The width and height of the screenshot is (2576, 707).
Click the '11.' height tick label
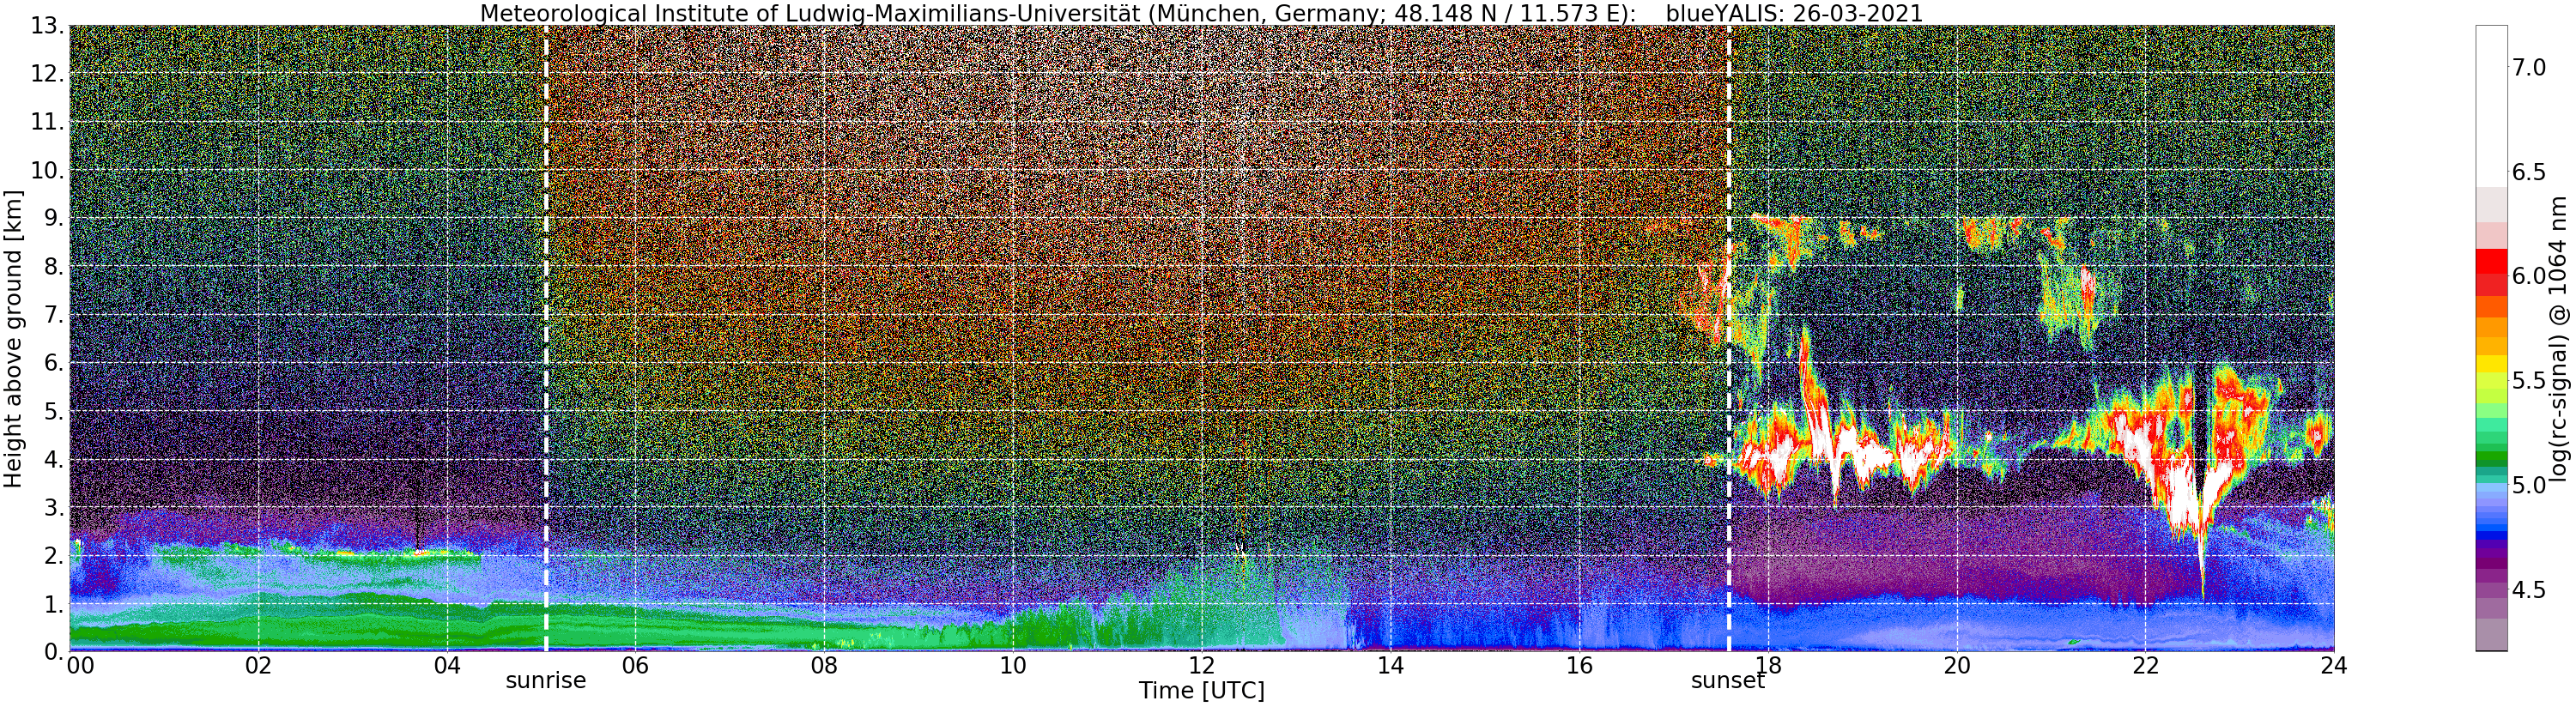click(47, 122)
